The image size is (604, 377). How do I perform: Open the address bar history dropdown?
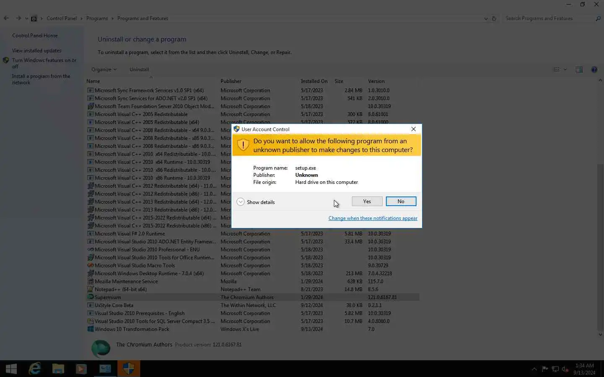(x=486, y=18)
